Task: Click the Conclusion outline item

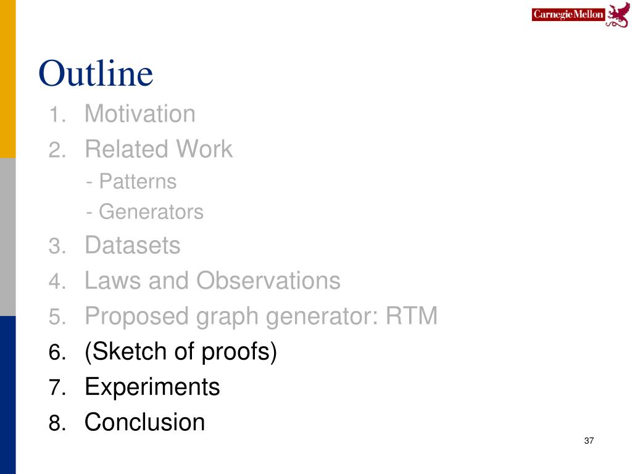Action: click(144, 422)
